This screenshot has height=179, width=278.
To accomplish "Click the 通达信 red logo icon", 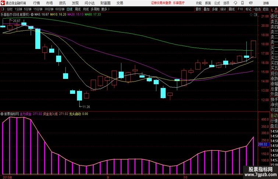I will (3, 3).
